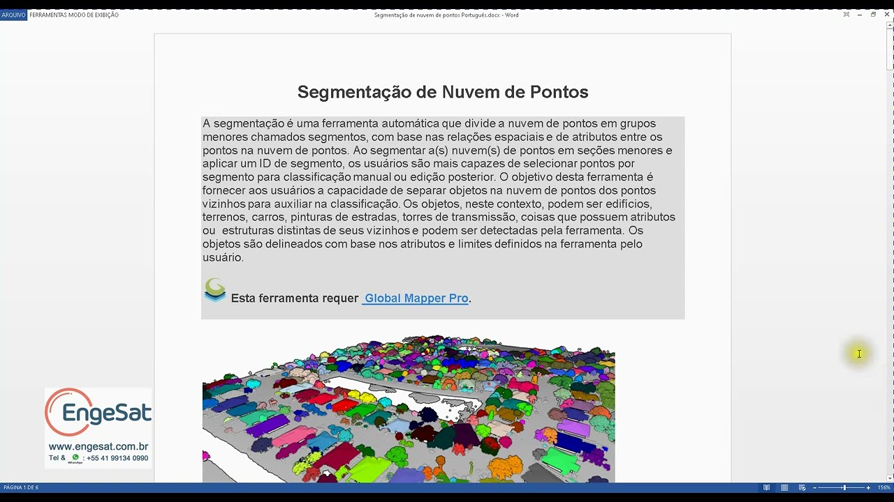Click the heading Segmentação de Nuvem de Pontos

click(x=443, y=92)
